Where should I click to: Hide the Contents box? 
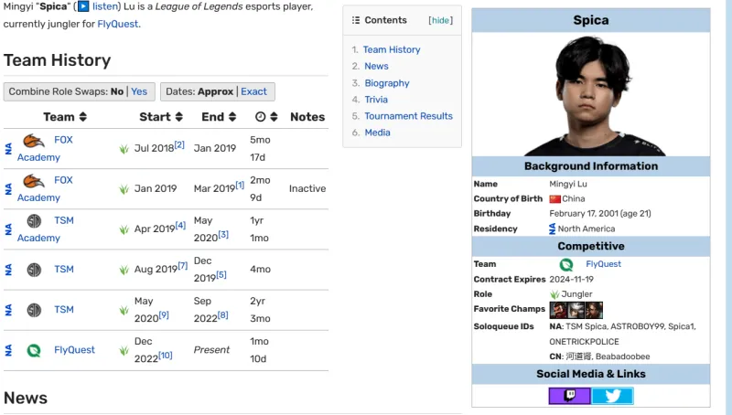pos(441,20)
